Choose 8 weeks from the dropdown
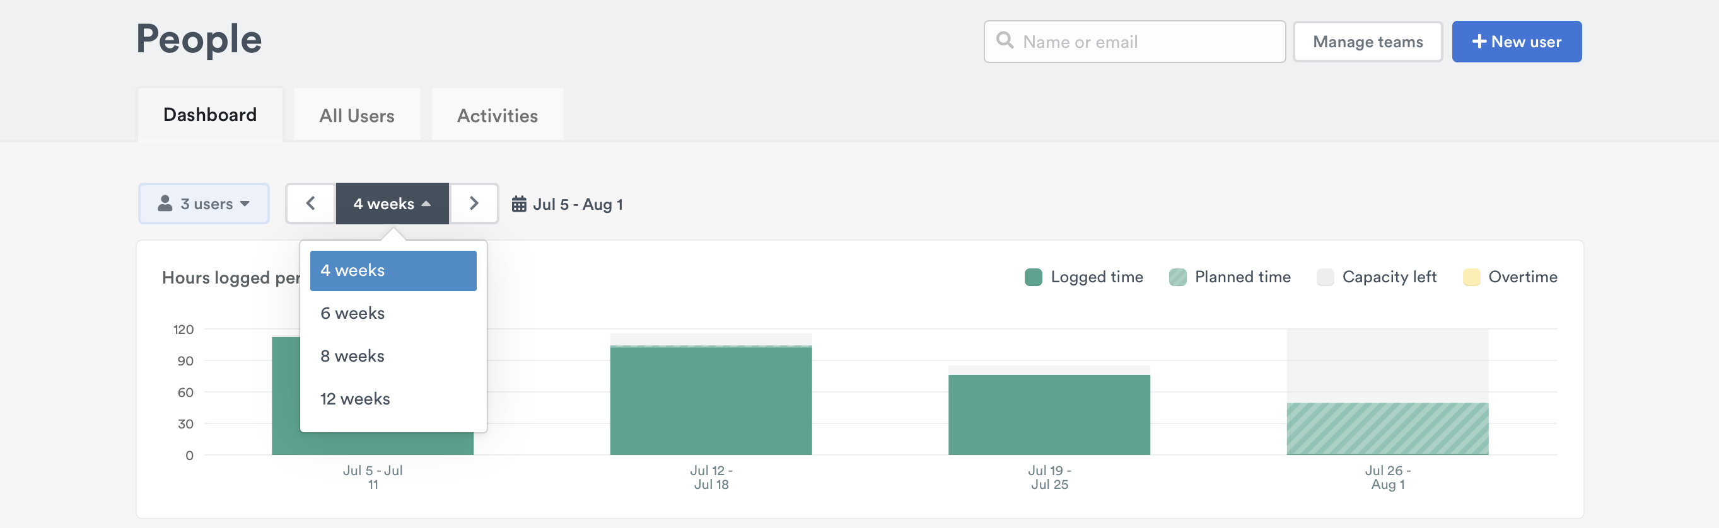The width and height of the screenshot is (1719, 528). (393, 356)
